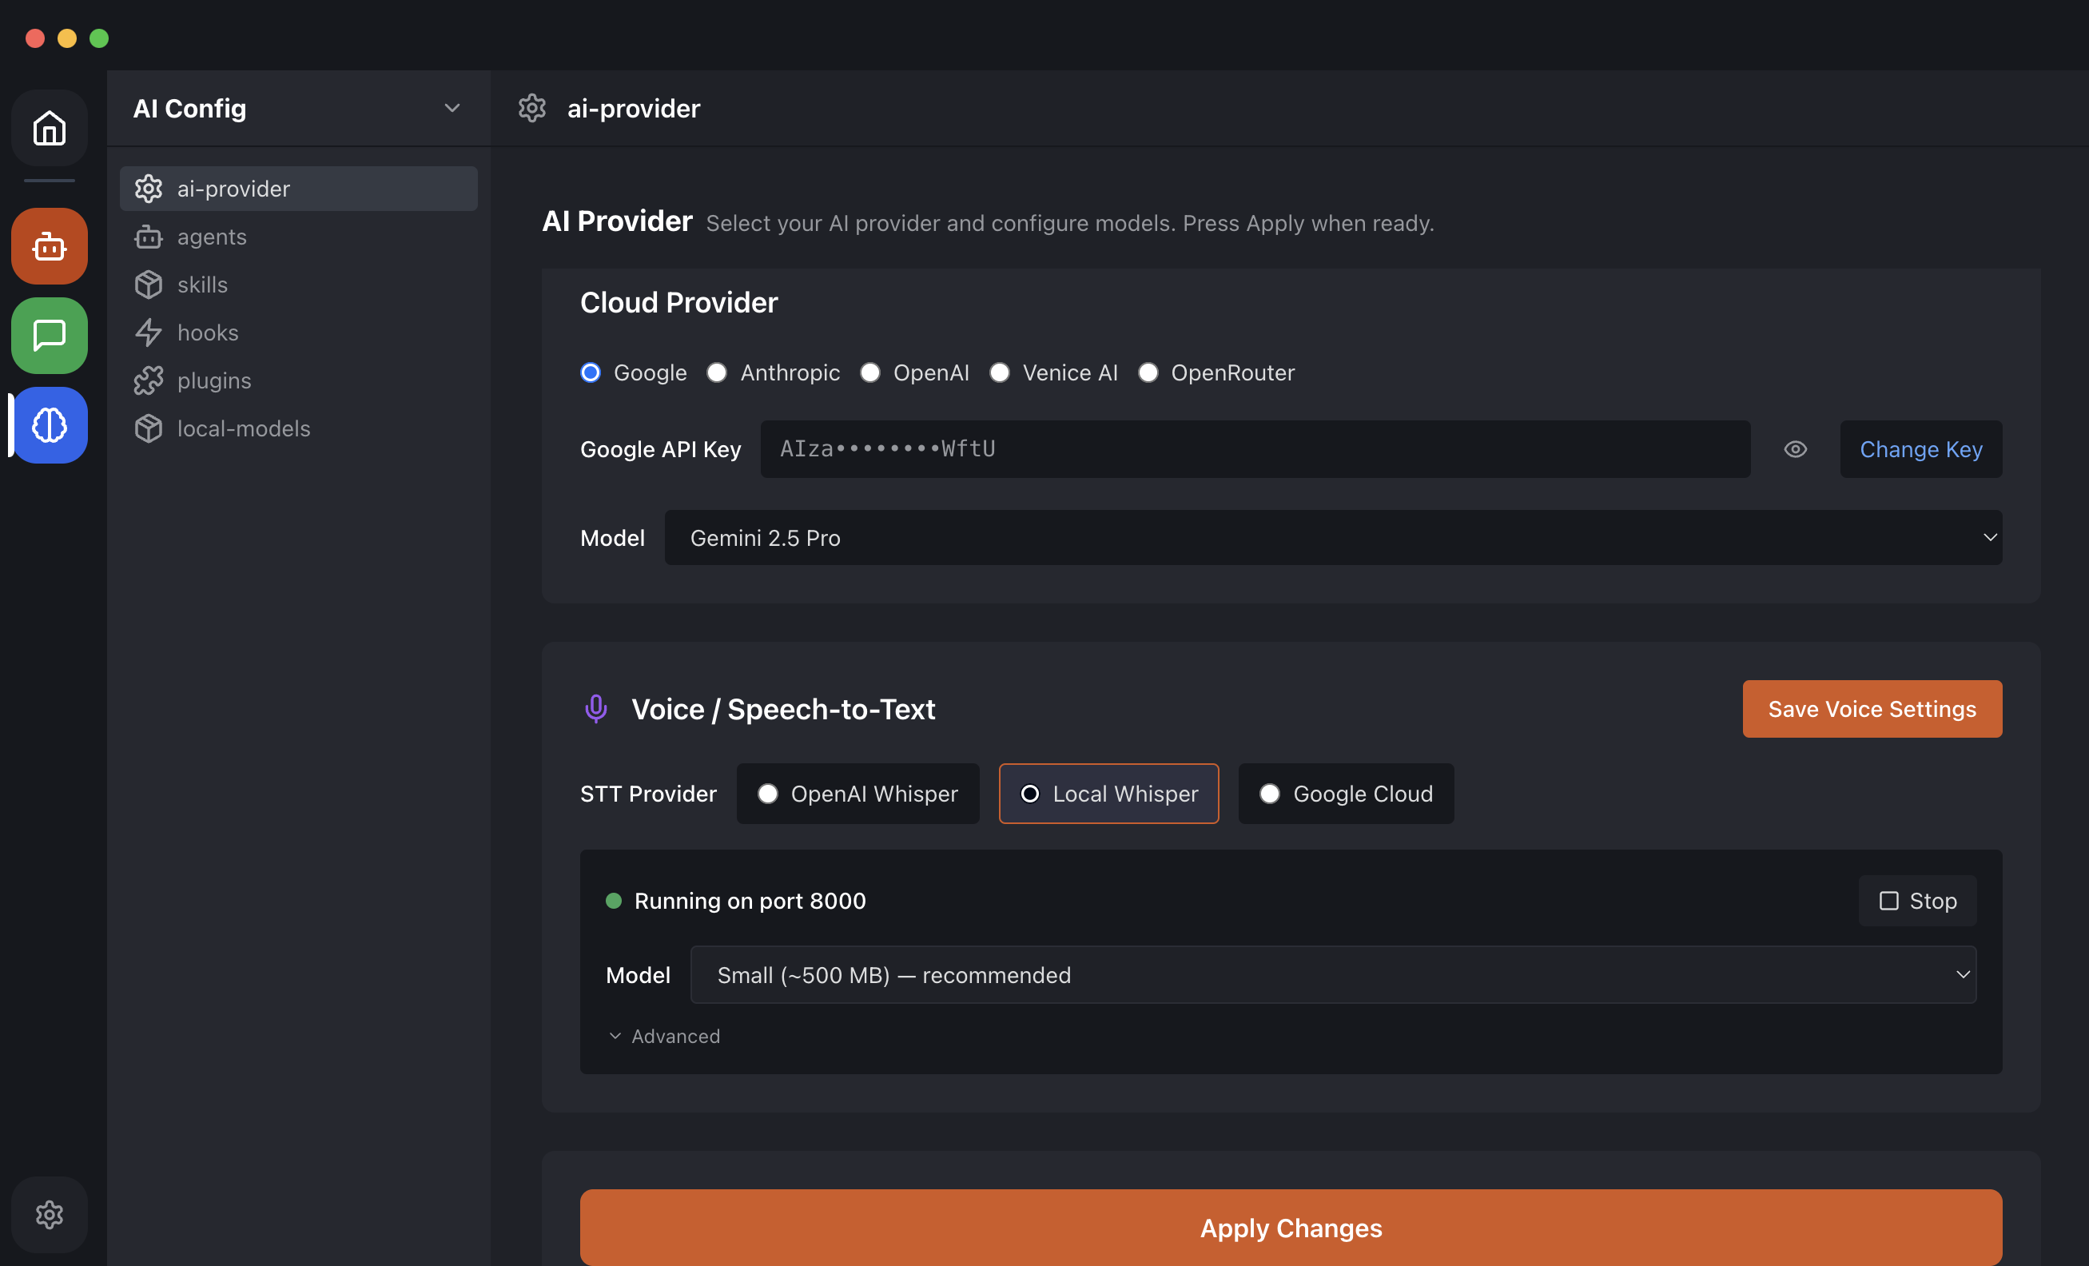Viewport: 2089px width, 1266px height.
Task: Expand the Advanced section under Whisper model
Action: (x=665, y=1036)
